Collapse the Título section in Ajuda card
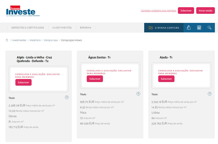The image size is (218, 144). [210, 94]
